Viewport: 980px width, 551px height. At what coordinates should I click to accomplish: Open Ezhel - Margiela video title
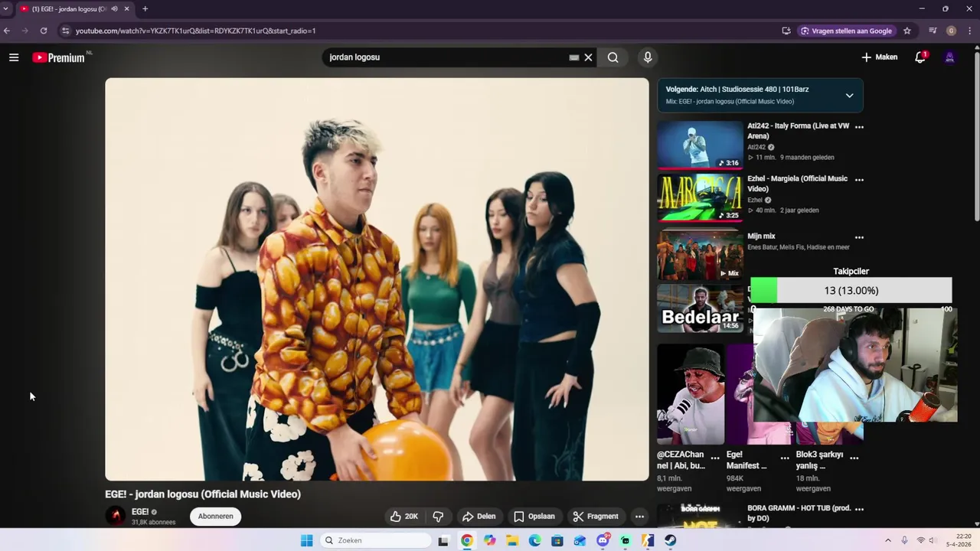tap(798, 184)
